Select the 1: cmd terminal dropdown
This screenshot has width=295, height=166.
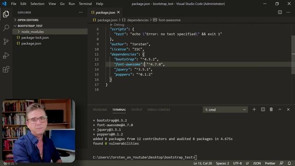coord(225,110)
